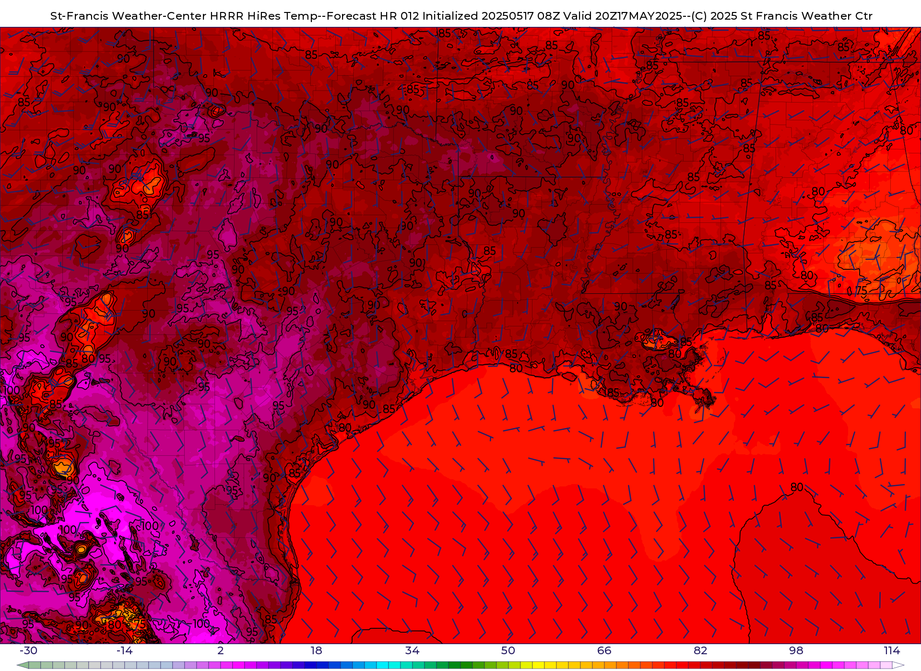Screen dimensions: 921x671
Task: Click the '-30' colorbar label
Action: [28, 650]
